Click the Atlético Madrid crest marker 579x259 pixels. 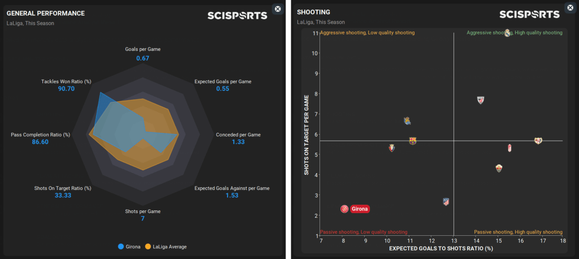tap(446, 201)
